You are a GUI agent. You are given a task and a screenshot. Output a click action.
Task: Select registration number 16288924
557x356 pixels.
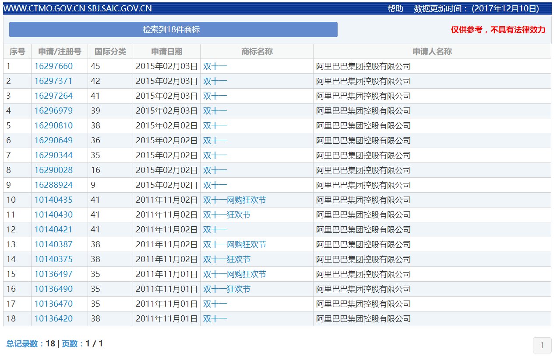[53, 185]
